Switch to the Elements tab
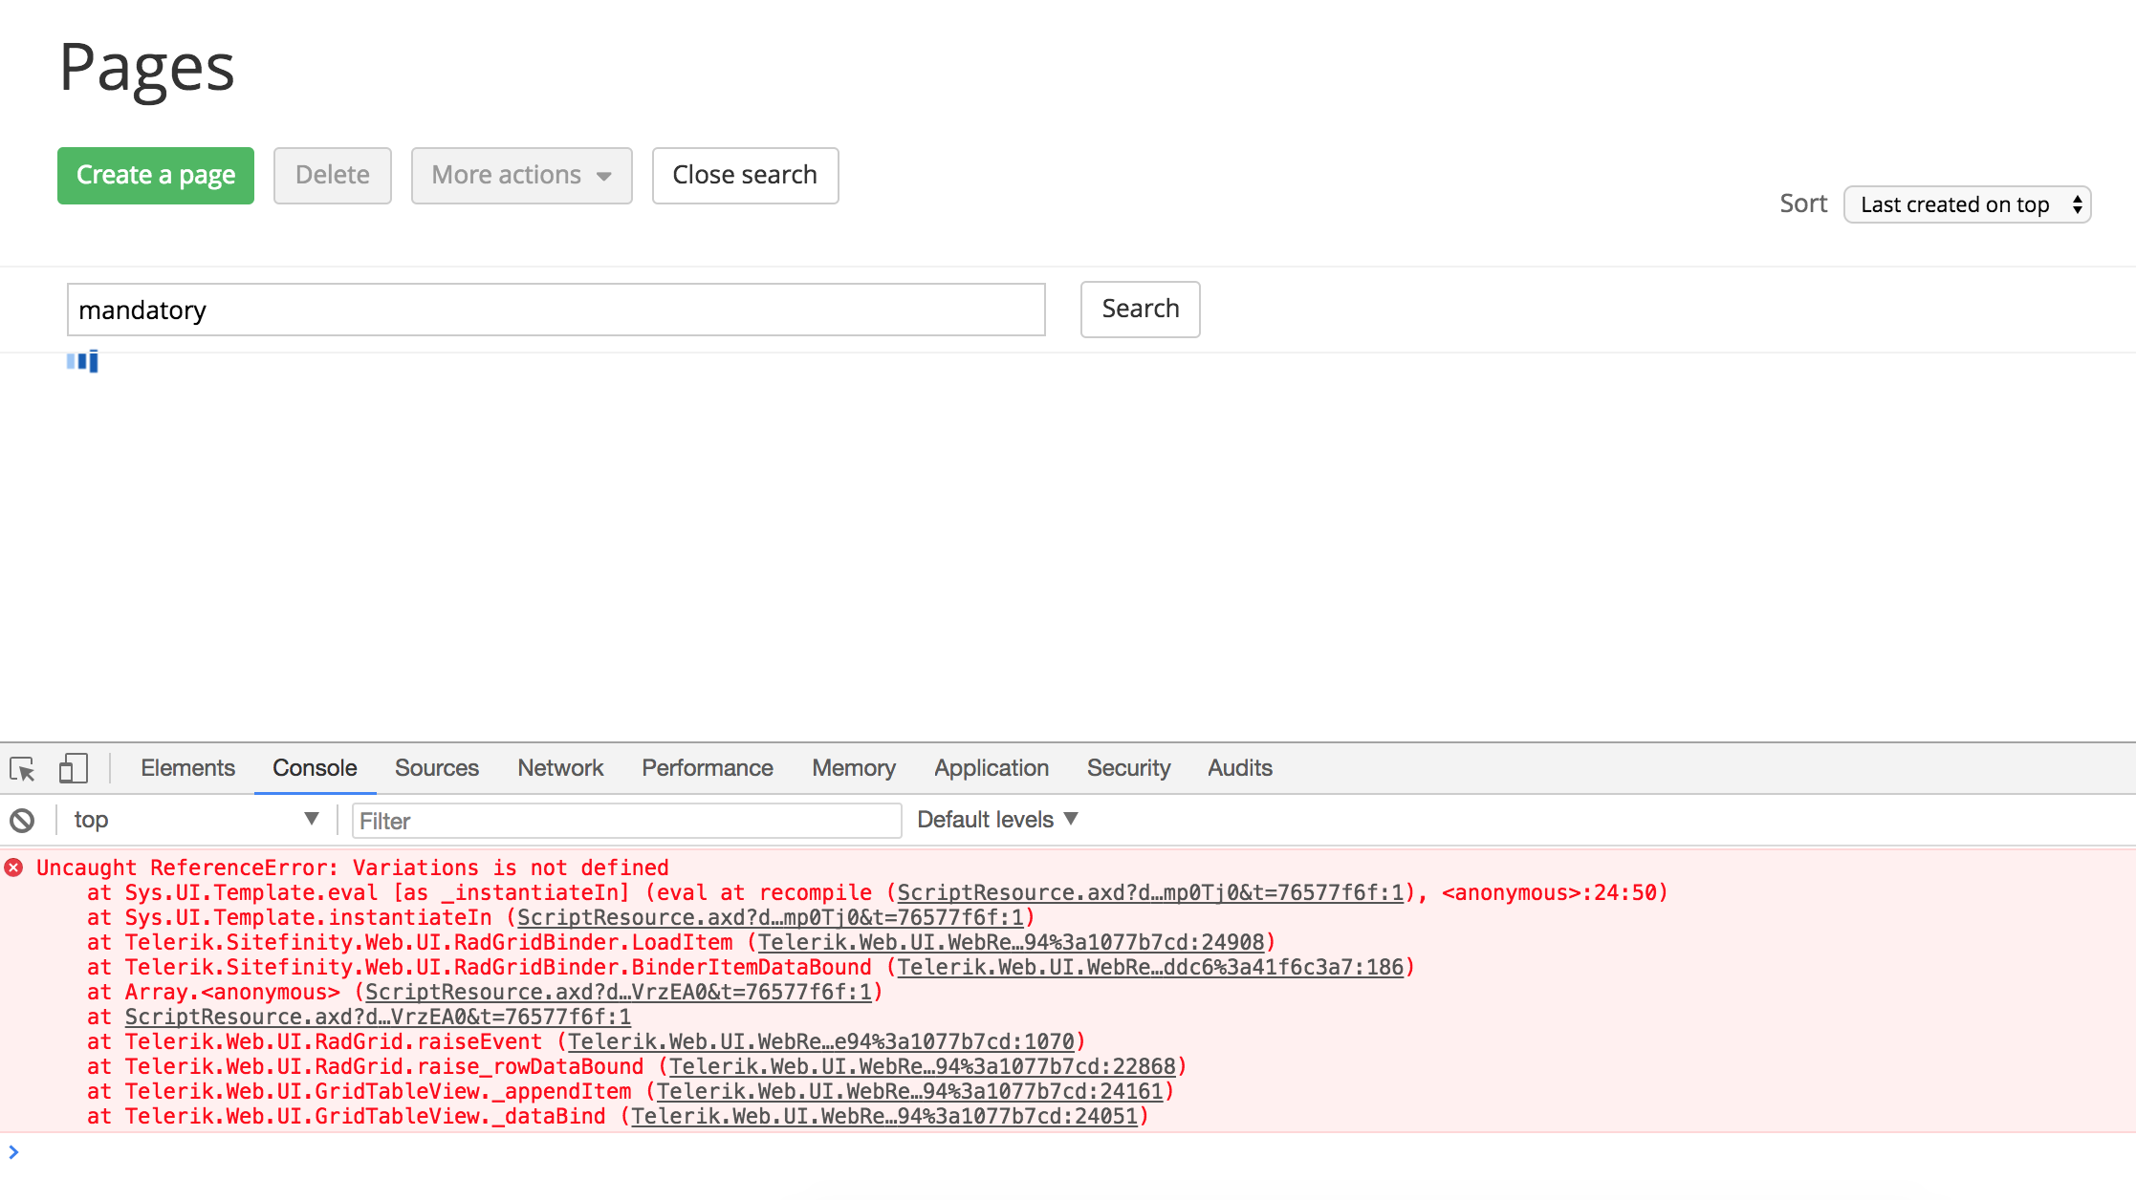The width and height of the screenshot is (2136, 1200). (x=187, y=768)
